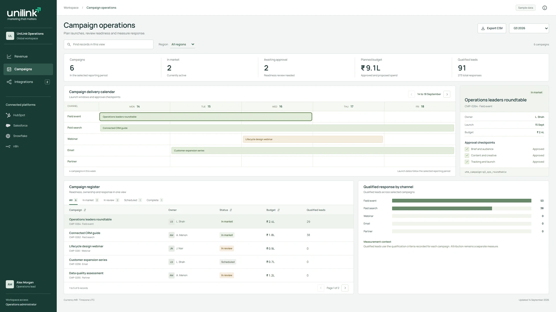Image resolution: width=556 pixels, height=312 pixels.
Task: Go to the next calendar week
Action: 447,94
